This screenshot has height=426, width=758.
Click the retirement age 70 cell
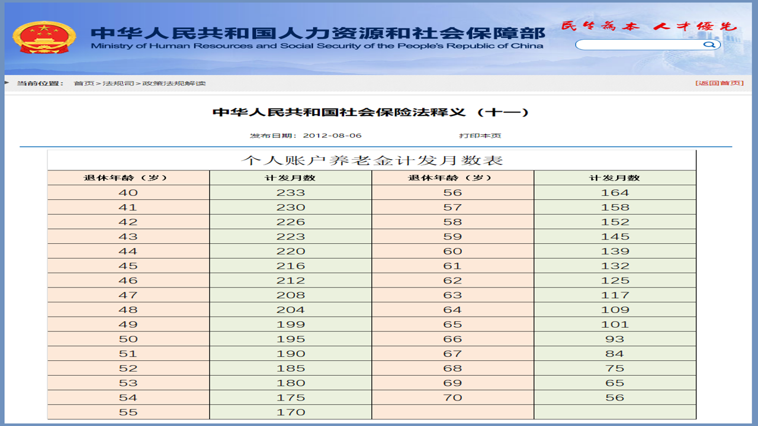(453, 398)
